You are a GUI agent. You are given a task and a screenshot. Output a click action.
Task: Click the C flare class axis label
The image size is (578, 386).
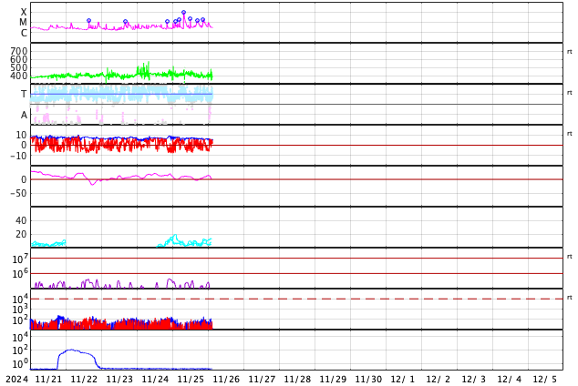pyautogui.click(x=24, y=33)
